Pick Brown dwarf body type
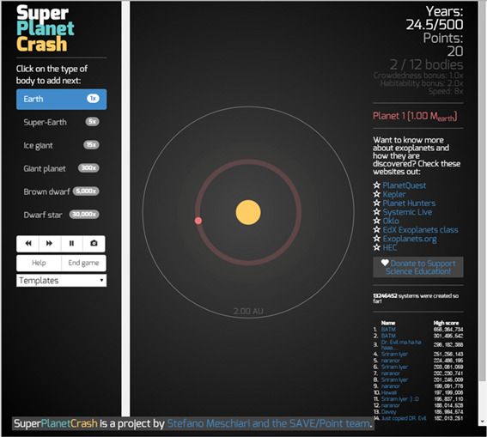The image size is (487, 437). pos(62,191)
